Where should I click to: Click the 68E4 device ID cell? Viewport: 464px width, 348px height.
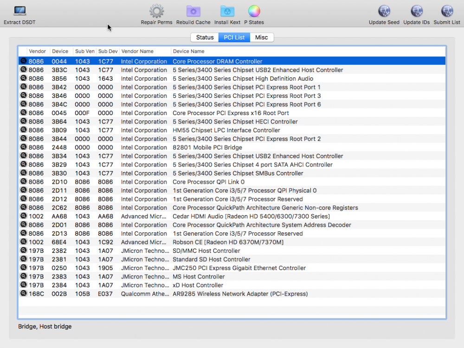tap(59, 242)
